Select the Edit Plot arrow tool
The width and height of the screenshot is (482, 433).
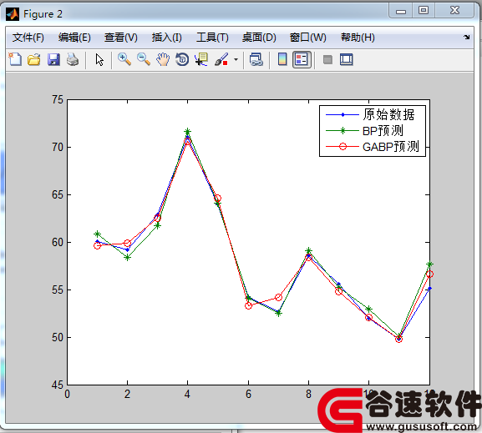(x=99, y=59)
